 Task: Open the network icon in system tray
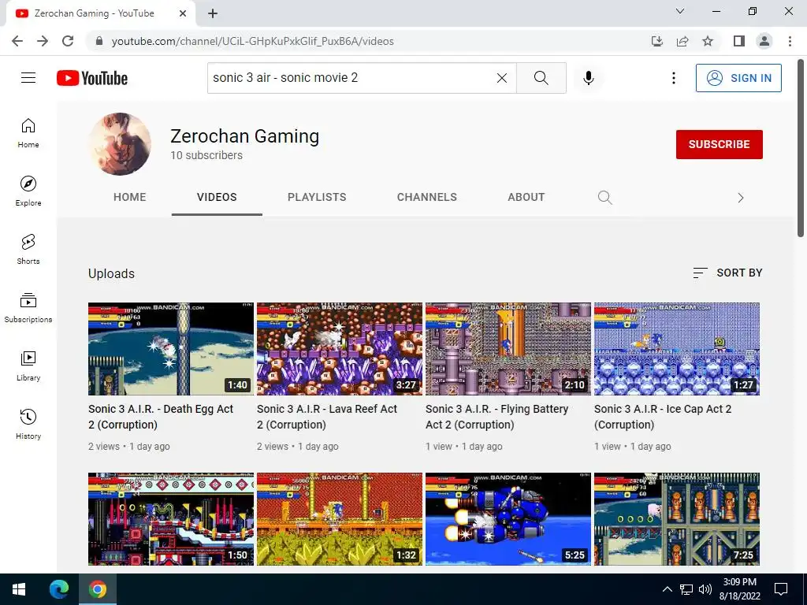686,589
